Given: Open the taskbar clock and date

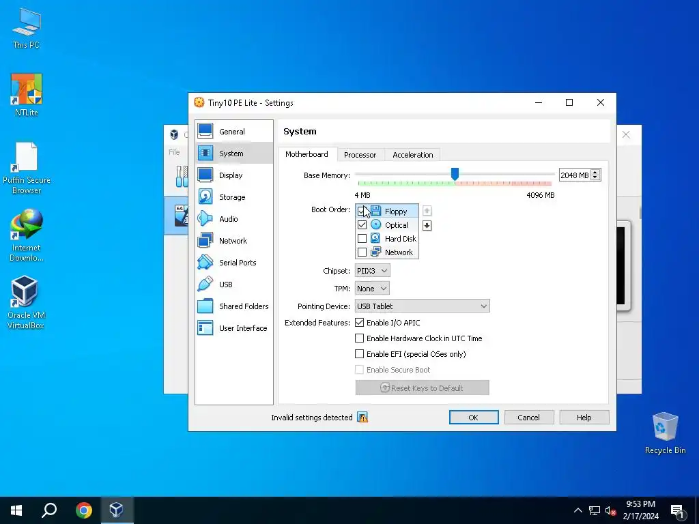Looking at the screenshot, I should pyautogui.click(x=640, y=510).
